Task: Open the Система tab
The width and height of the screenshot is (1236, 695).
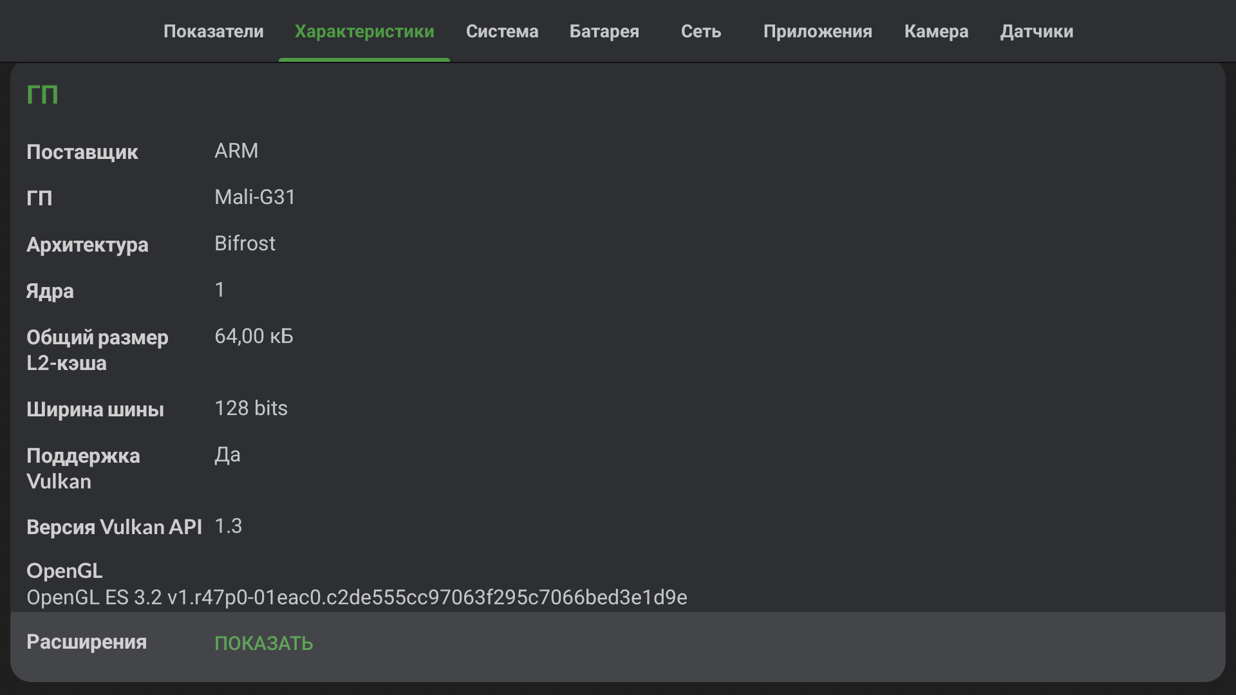Action: coord(502,31)
